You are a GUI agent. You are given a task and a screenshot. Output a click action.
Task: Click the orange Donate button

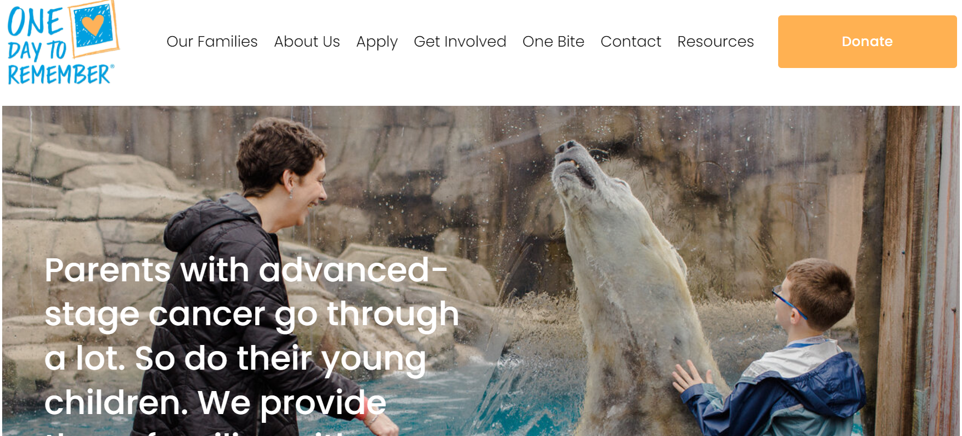[x=867, y=42]
